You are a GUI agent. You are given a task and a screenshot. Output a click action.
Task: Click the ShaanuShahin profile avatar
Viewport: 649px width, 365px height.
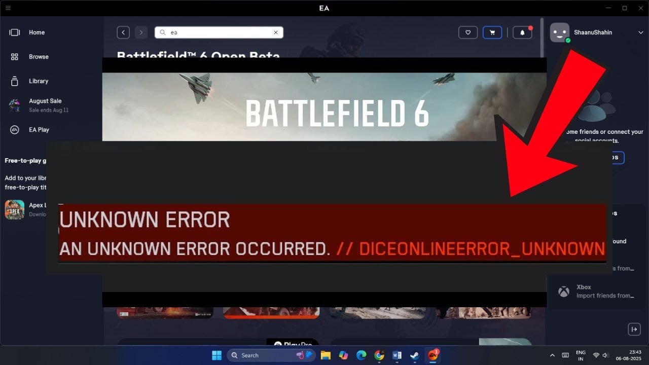560,32
